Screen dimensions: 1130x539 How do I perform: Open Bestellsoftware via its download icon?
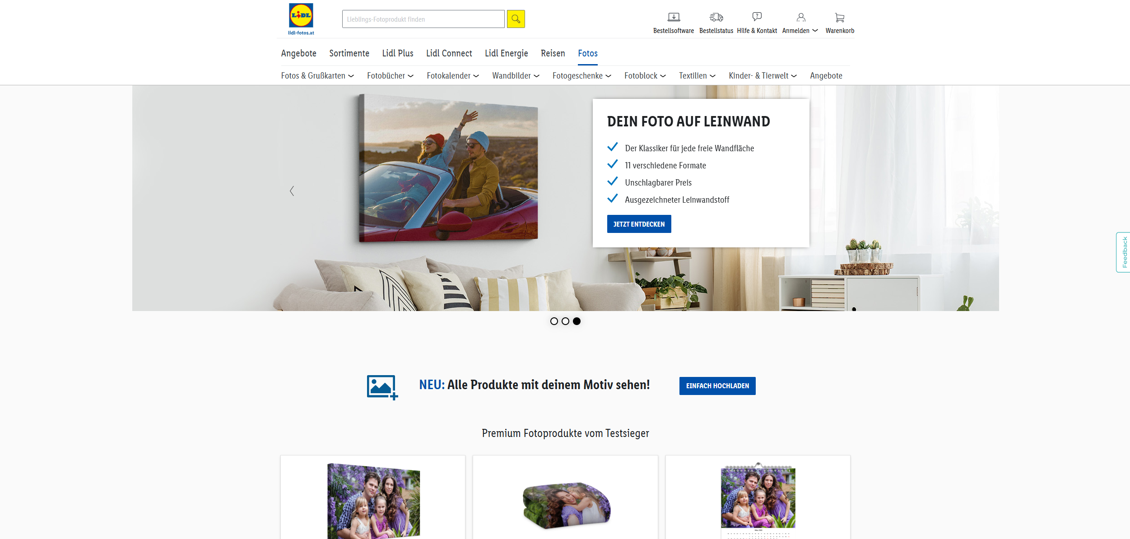(x=674, y=16)
